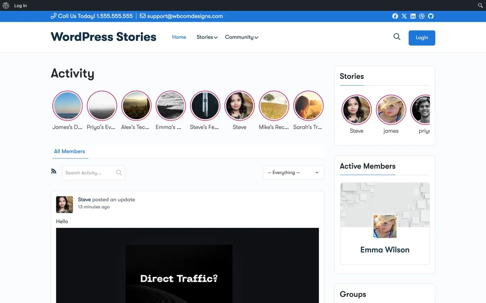Click the envelope icon next to support email
Screen dimensions: 486x303
[142, 16]
